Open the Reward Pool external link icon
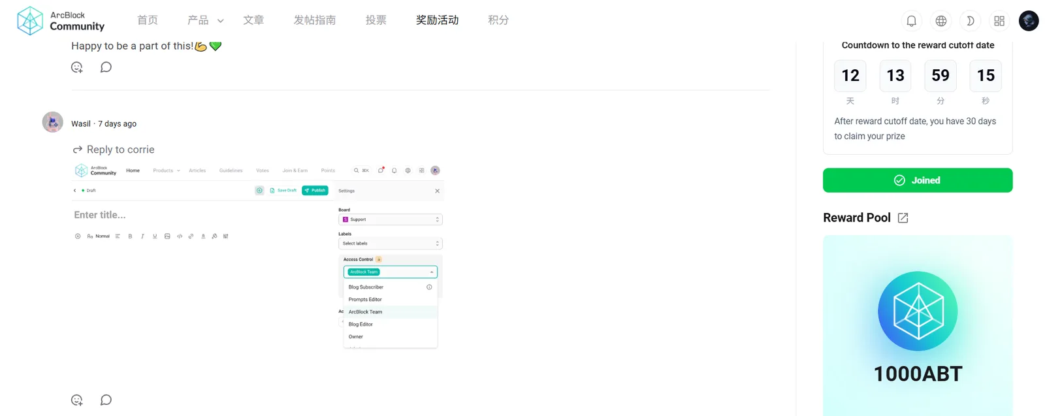The width and height of the screenshot is (1045, 416). 903,218
